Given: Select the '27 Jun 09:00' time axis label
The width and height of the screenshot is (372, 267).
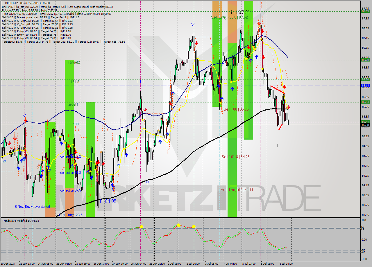Looking at the screenshot, I should coord(120,264).
